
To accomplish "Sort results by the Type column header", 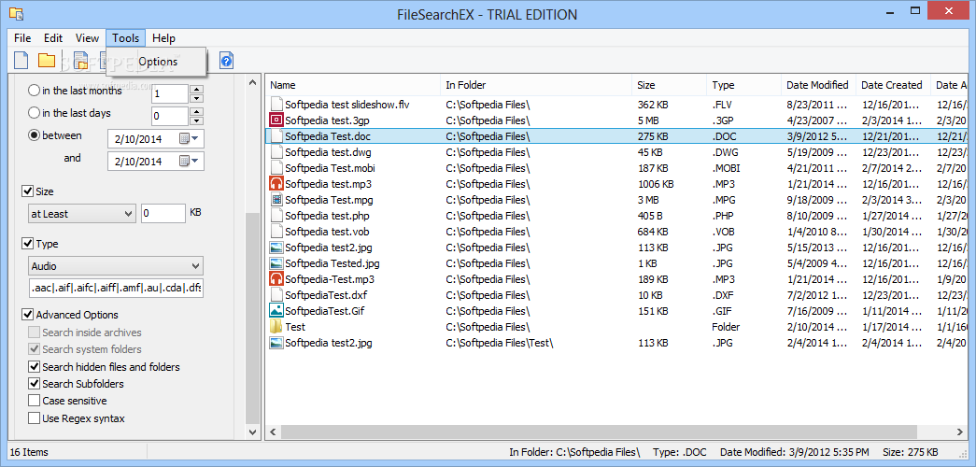I will 743,85.
